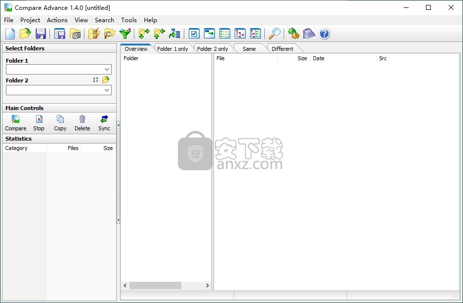Browse for Folder 2 with folder icon
Screen dimensions: 463x303
106,79
